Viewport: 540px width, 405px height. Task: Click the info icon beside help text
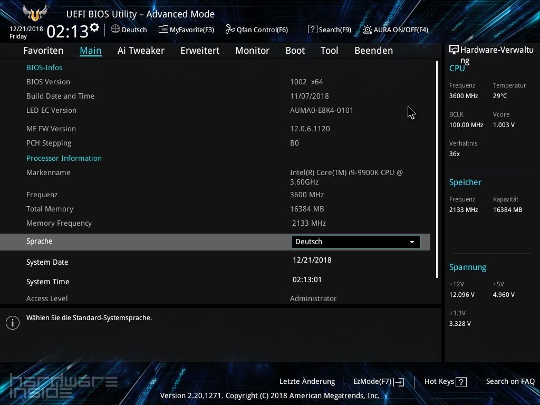pos(13,323)
